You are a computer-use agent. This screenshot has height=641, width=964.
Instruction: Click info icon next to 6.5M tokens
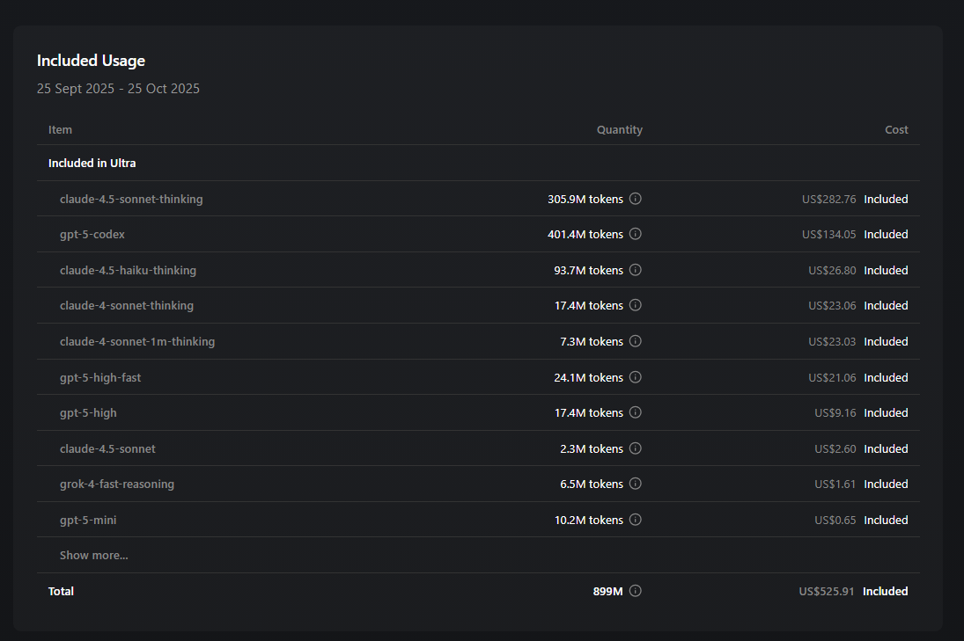636,484
